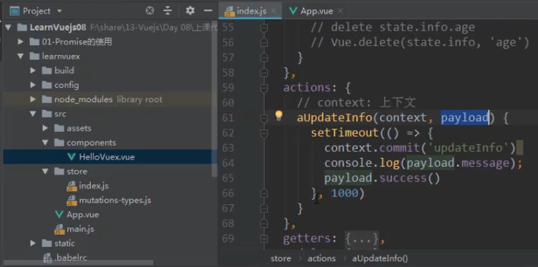Expand folded getters block on line 69

tap(362, 238)
